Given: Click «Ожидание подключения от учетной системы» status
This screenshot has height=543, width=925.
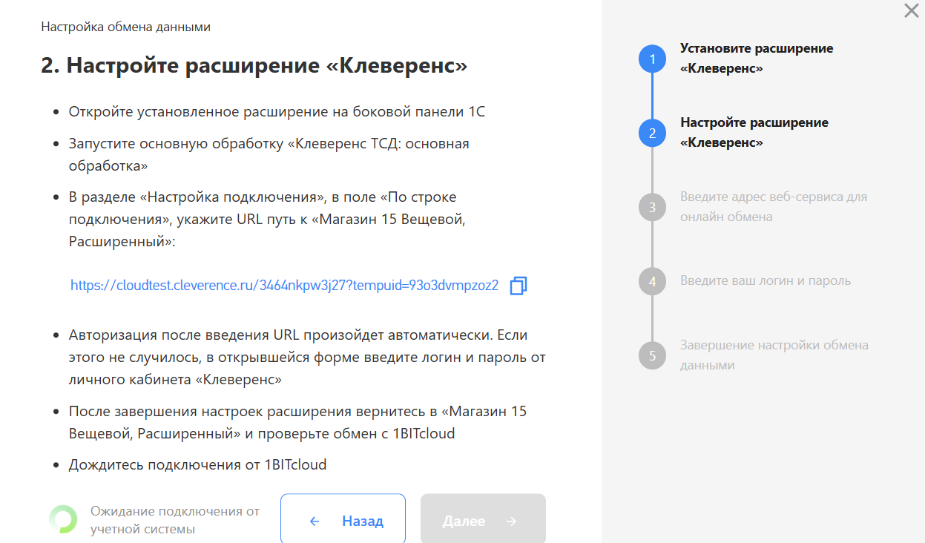Looking at the screenshot, I should (x=175, y=520).
